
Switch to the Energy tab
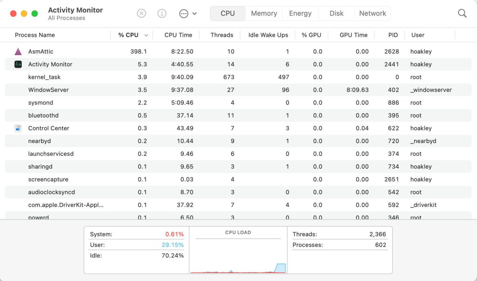tap(300, 14)
